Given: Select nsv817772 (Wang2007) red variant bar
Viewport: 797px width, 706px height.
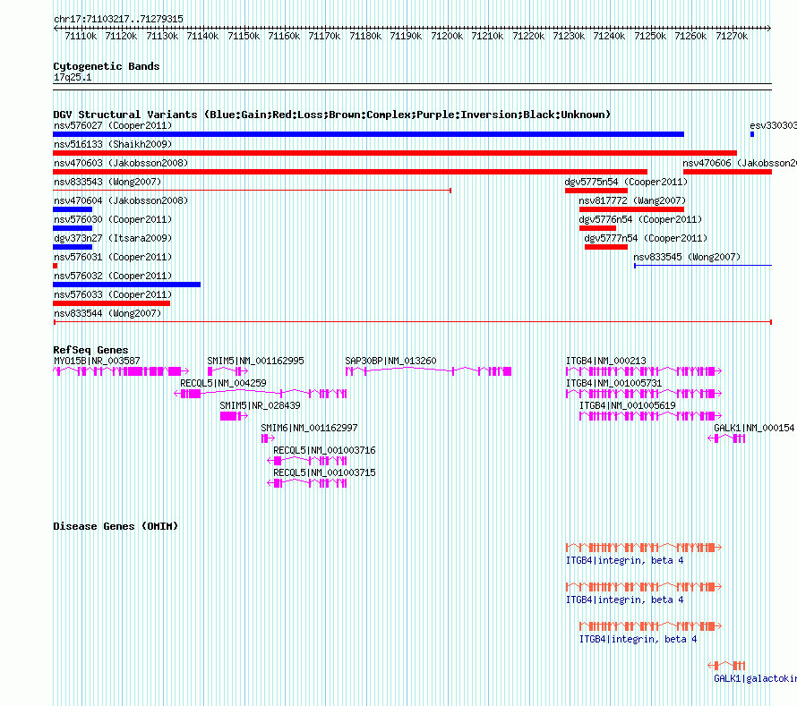Looking at the screenshot, I should pos(631,209).
